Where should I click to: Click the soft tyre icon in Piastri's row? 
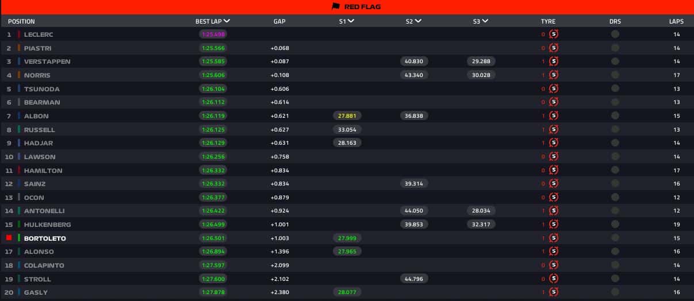point(554,48)
